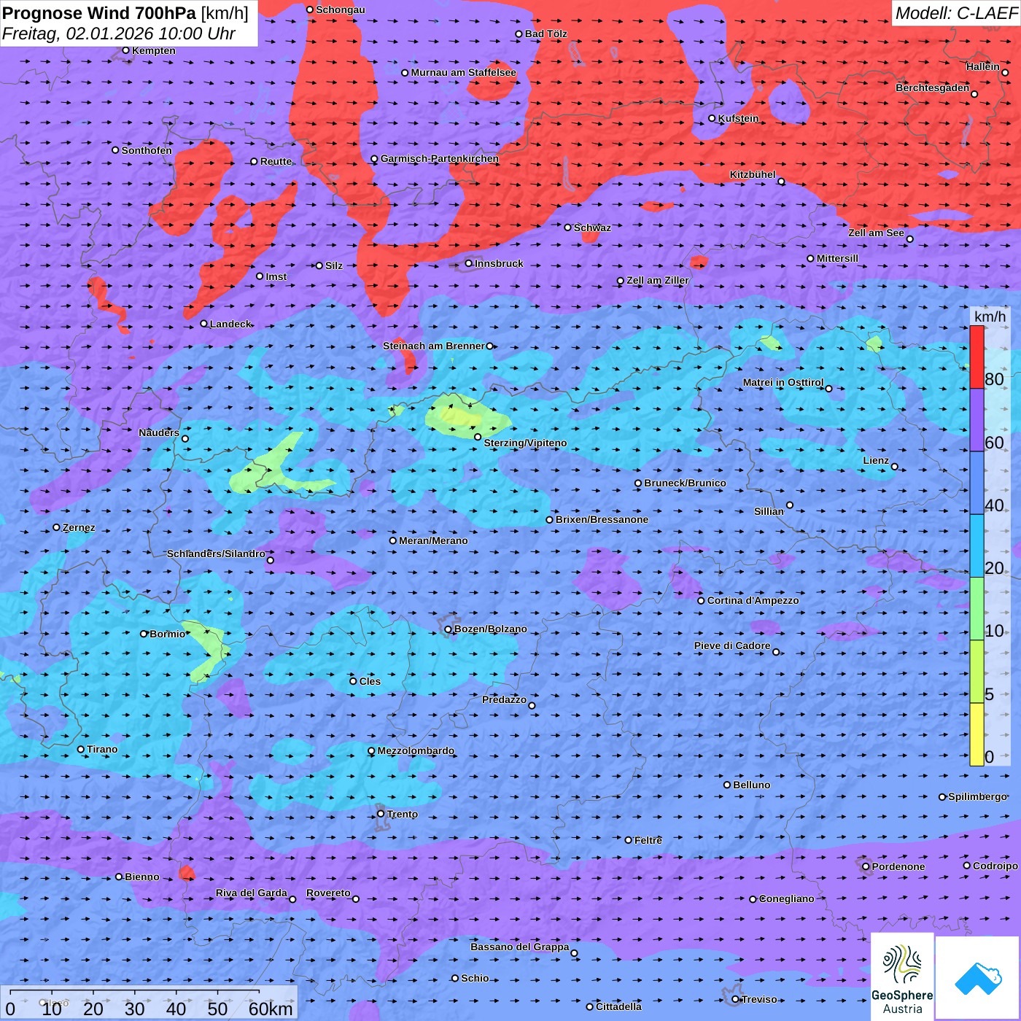1021x1021 pixels.
Task: Click the Feltre city label
Action: pyautogui.click(x=648, y=840)
